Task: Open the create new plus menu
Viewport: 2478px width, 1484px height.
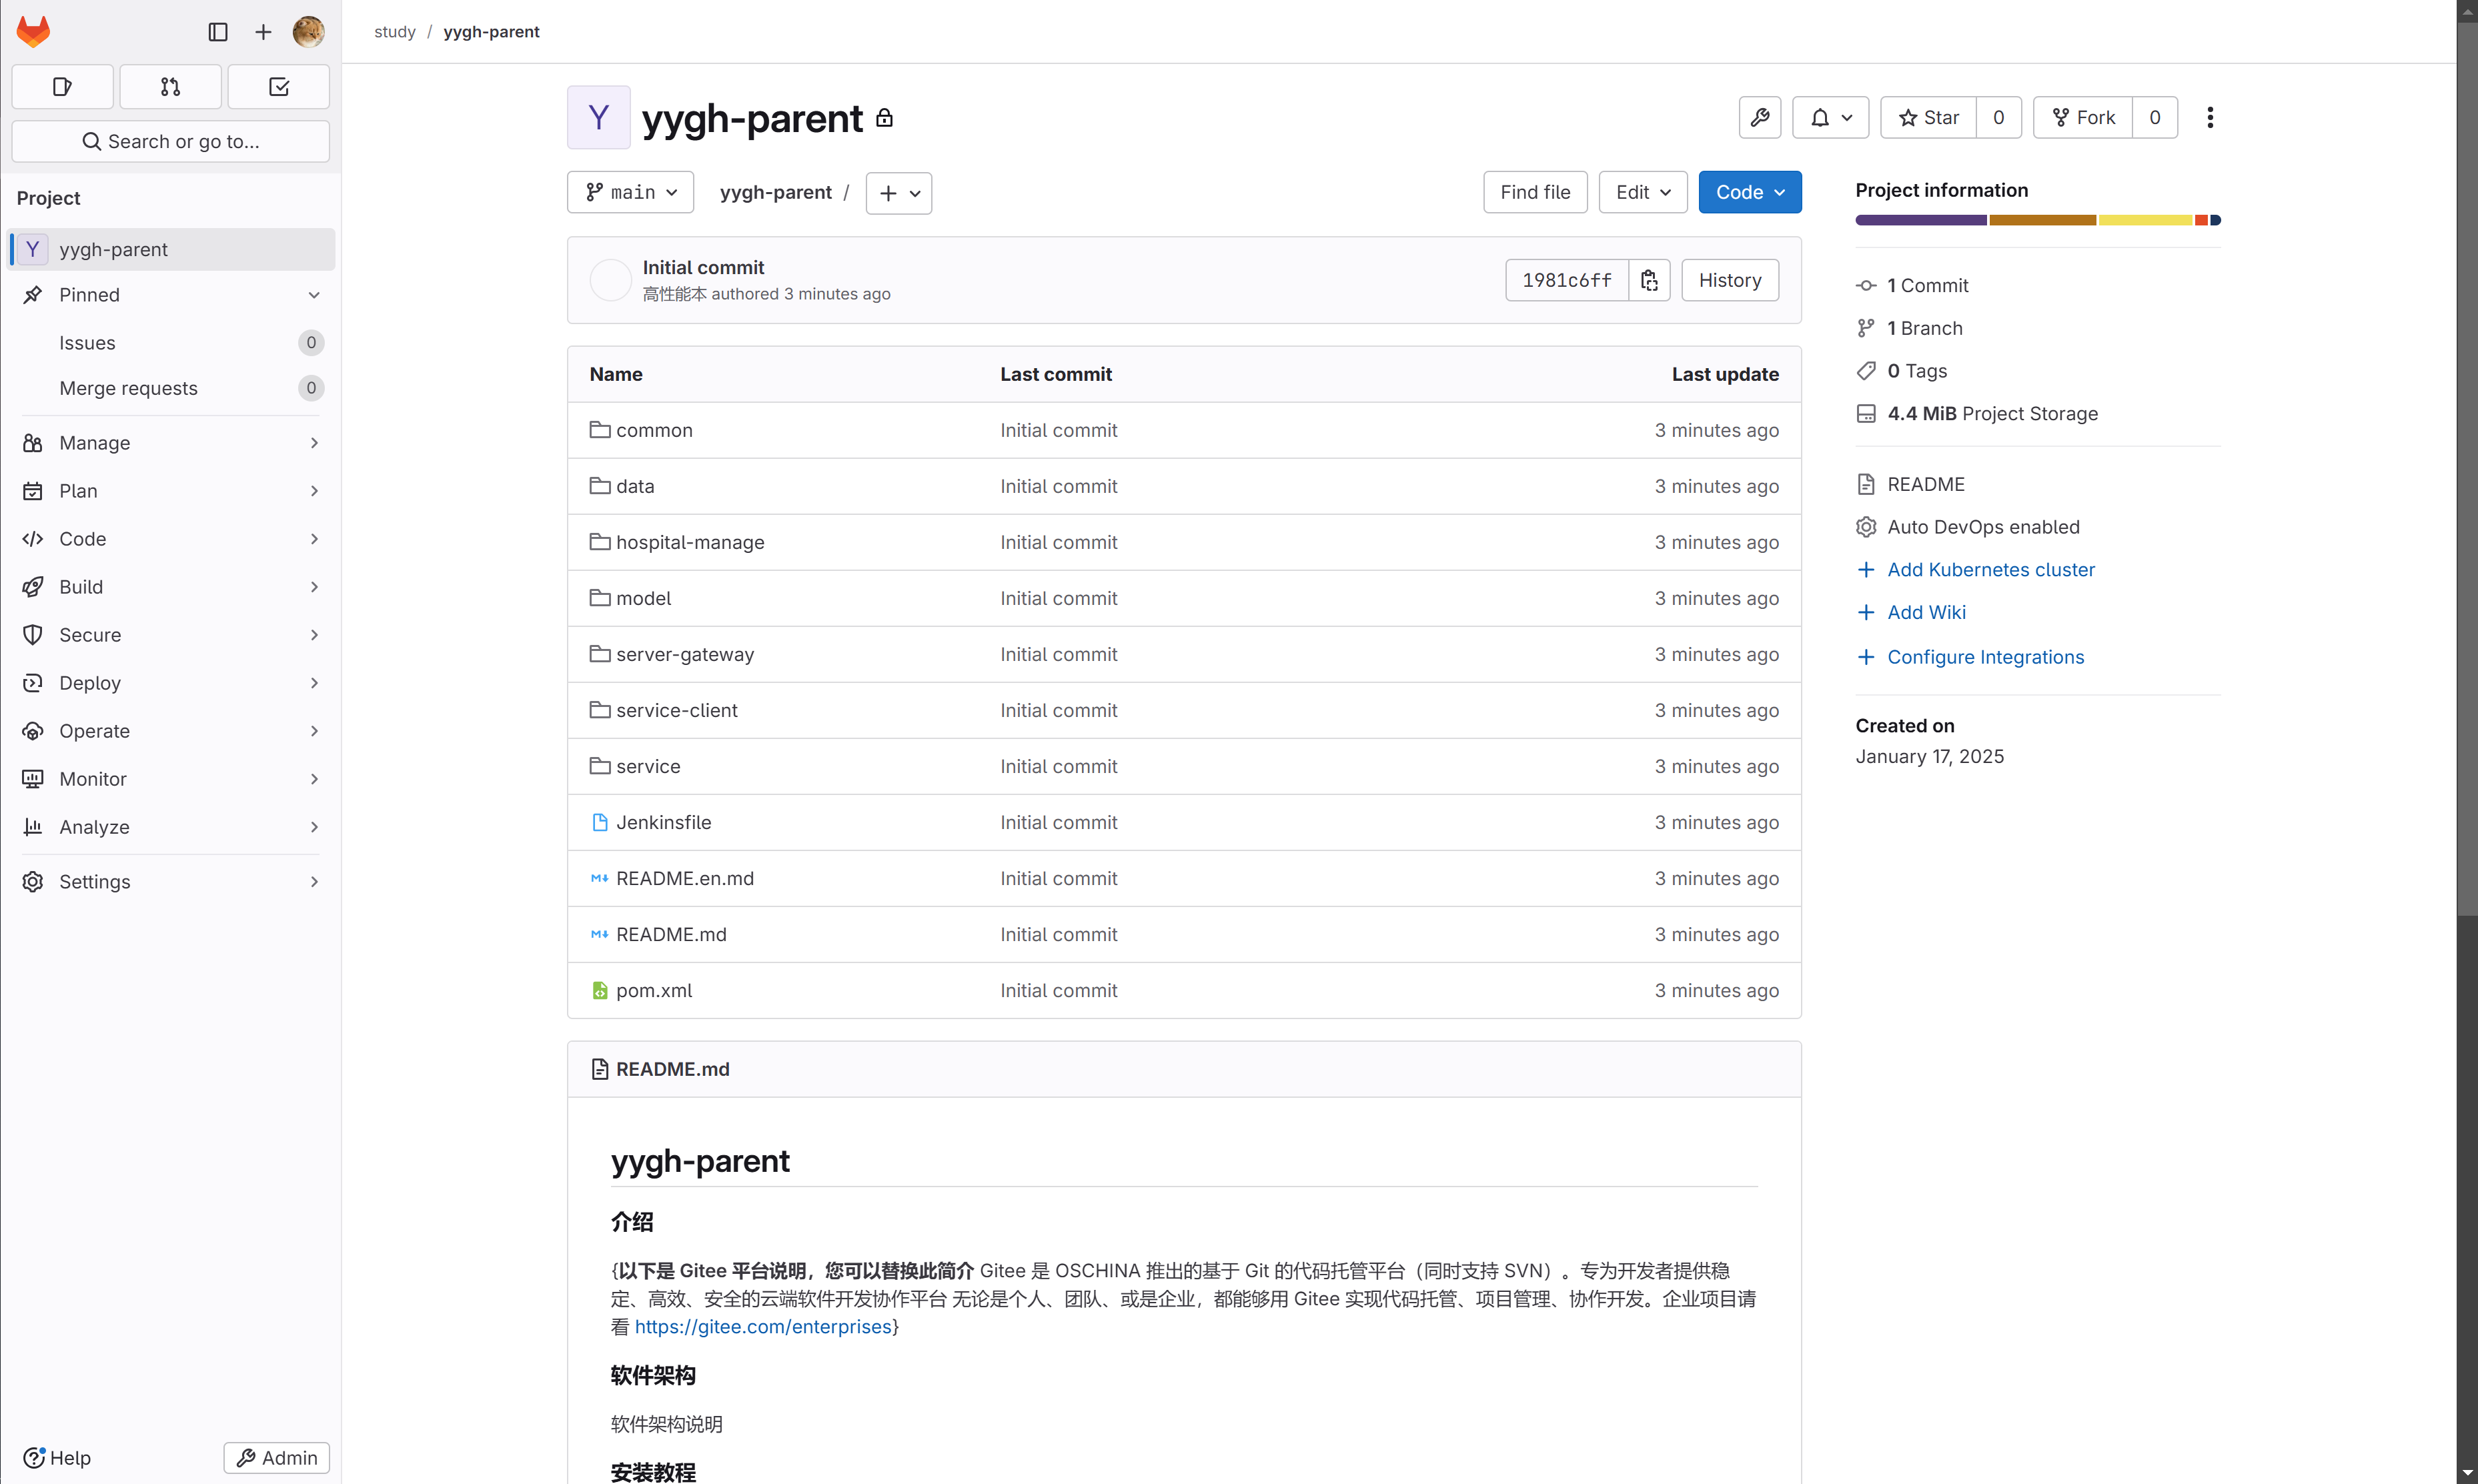Action: (263, 32)
